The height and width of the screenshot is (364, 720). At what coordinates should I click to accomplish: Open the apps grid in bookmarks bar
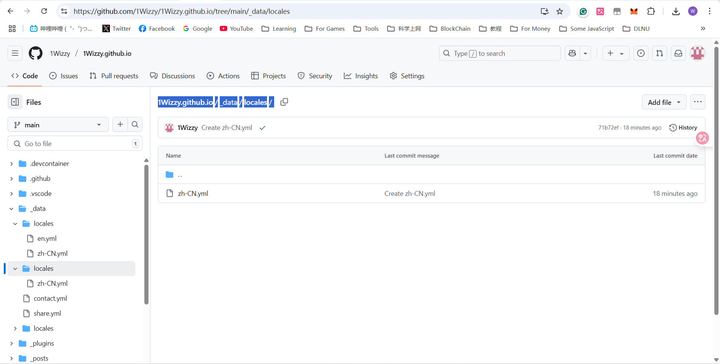point(12,28)
